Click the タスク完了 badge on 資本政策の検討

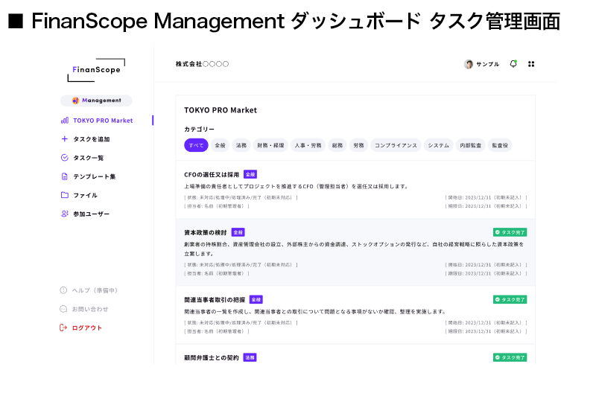(x=510, y=232)
